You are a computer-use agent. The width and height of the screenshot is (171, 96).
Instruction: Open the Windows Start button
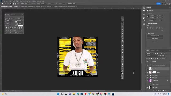coord(58,94)
